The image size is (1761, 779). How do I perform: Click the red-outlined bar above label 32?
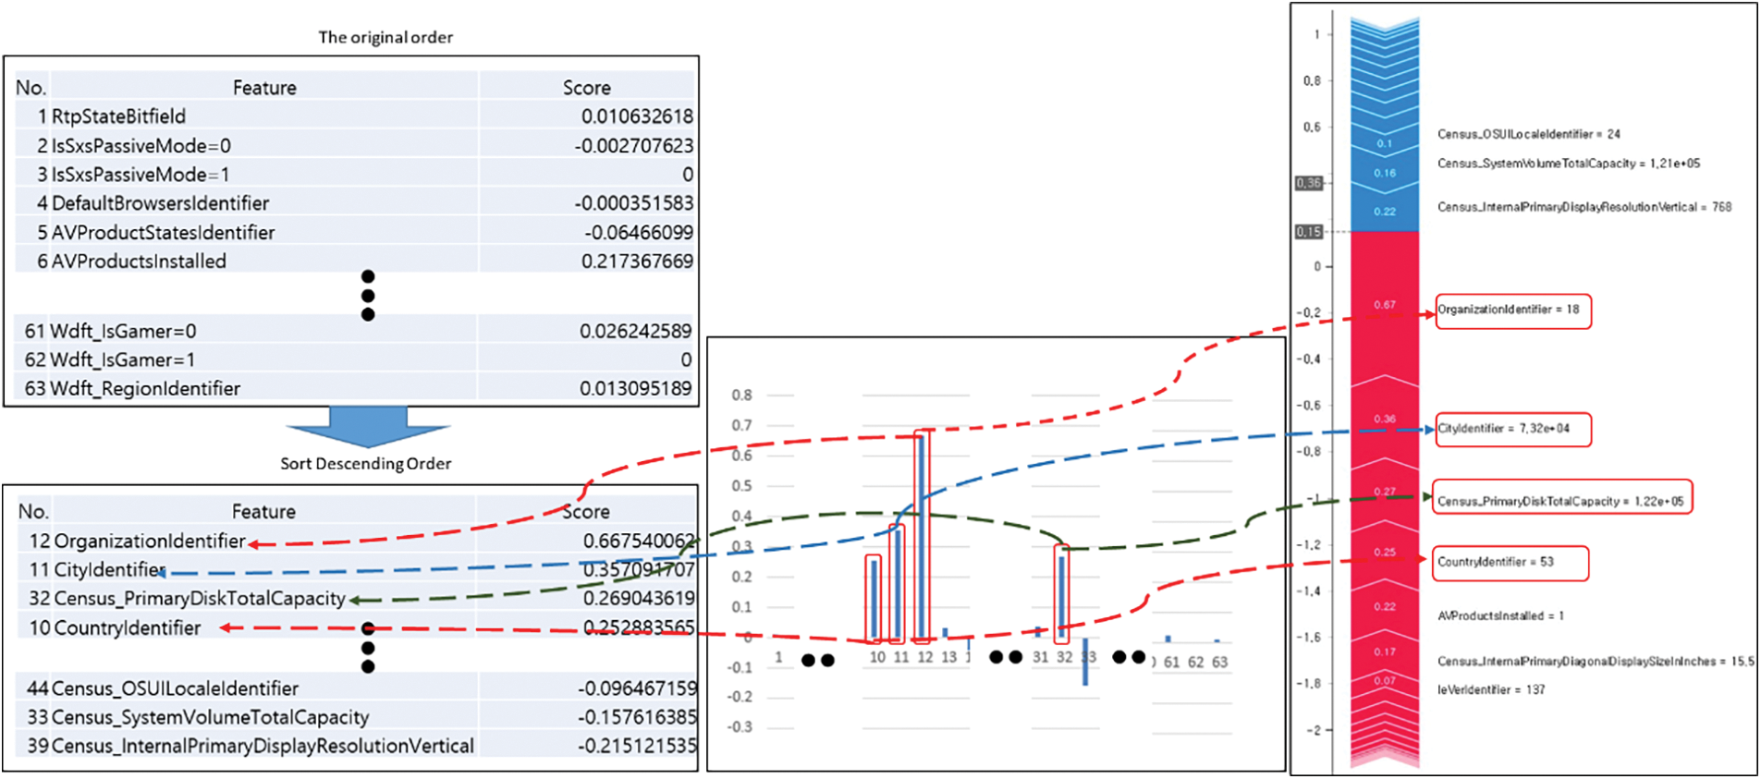(1062, 594)
